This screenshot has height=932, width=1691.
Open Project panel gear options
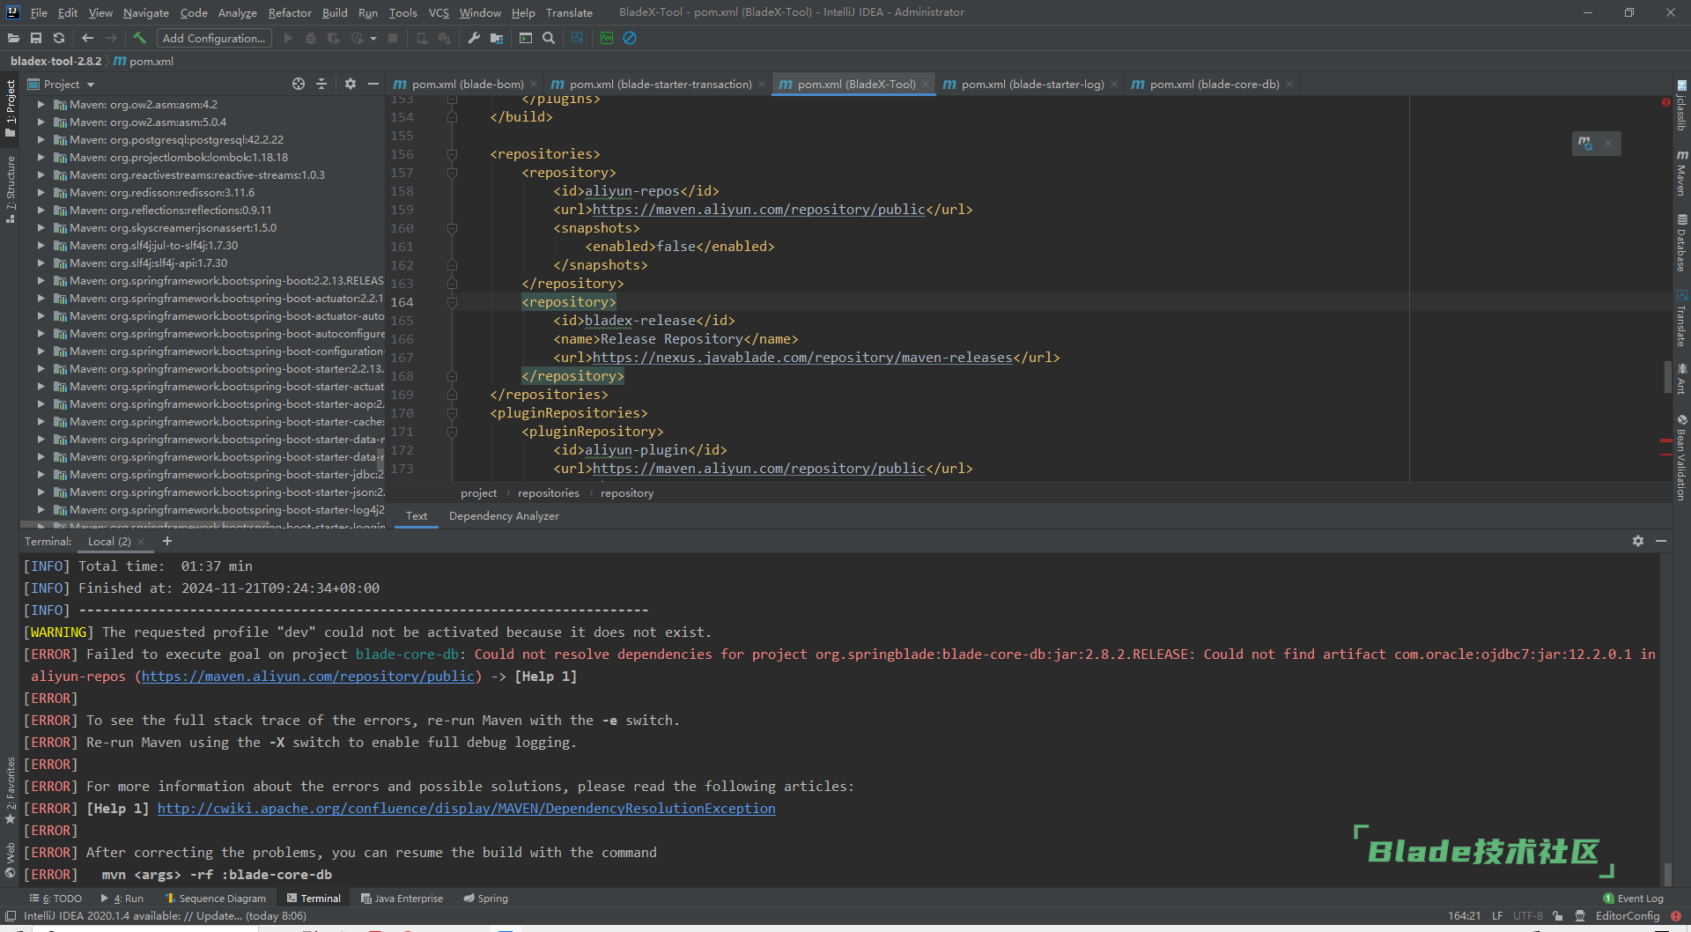351,84
